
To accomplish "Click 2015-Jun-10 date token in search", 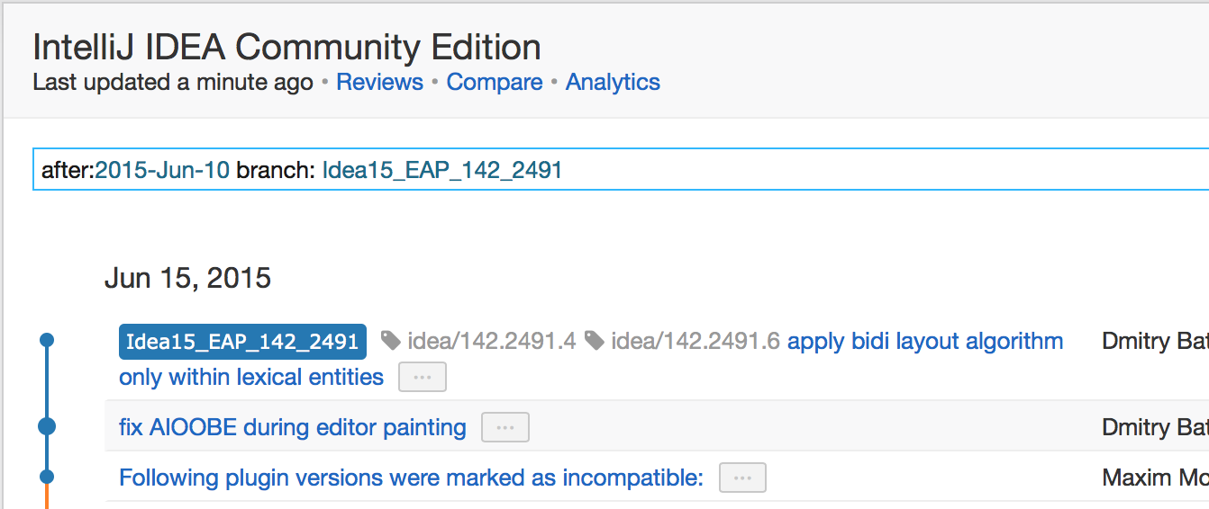I will 162,169.
